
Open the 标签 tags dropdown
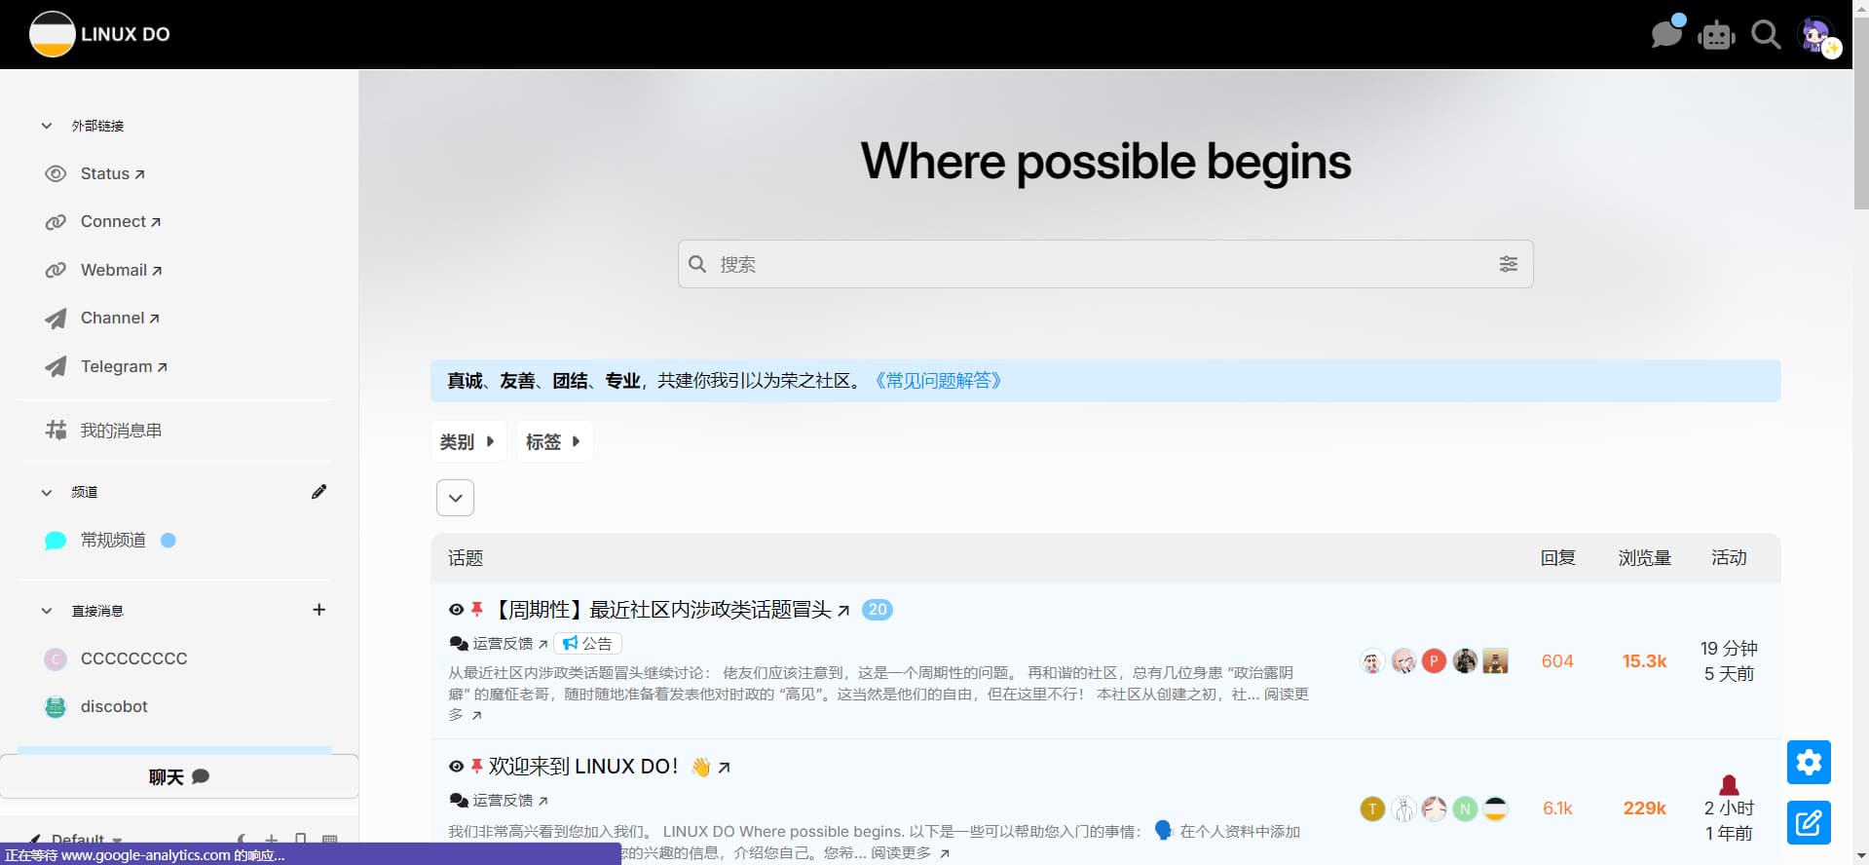(553, 441)
